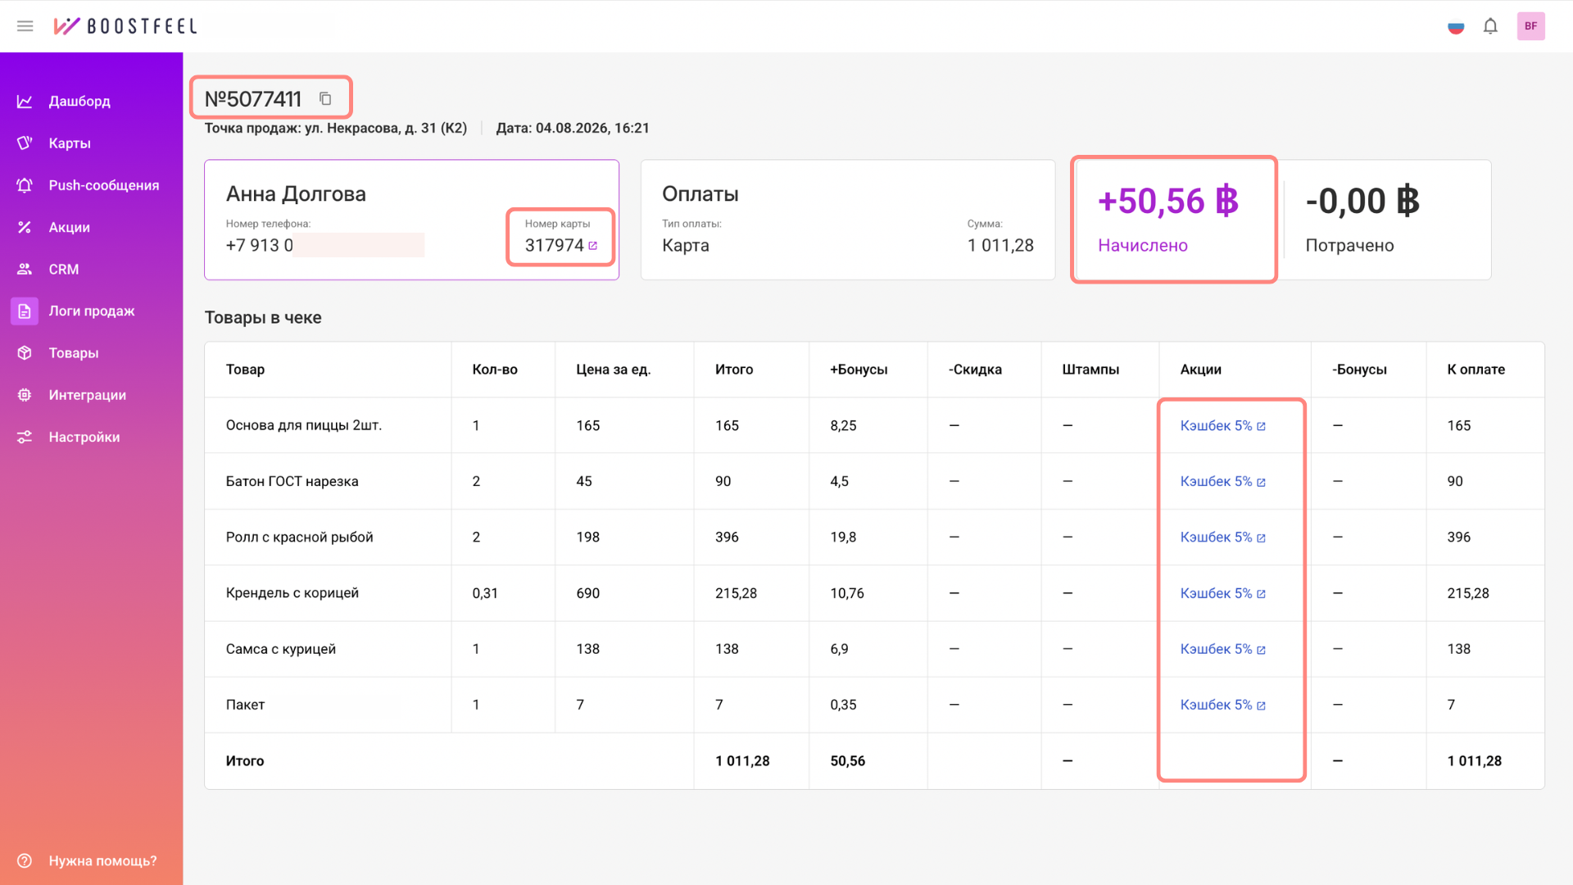
Task: Click the Акции percent icon in the sidebar
Action: (25, 227)
